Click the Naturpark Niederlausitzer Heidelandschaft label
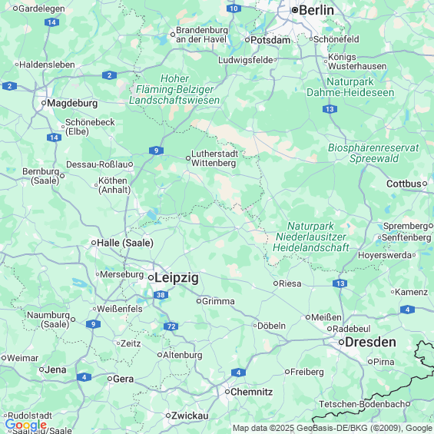This screenshot has width=434, height=434. coord(310,237)
